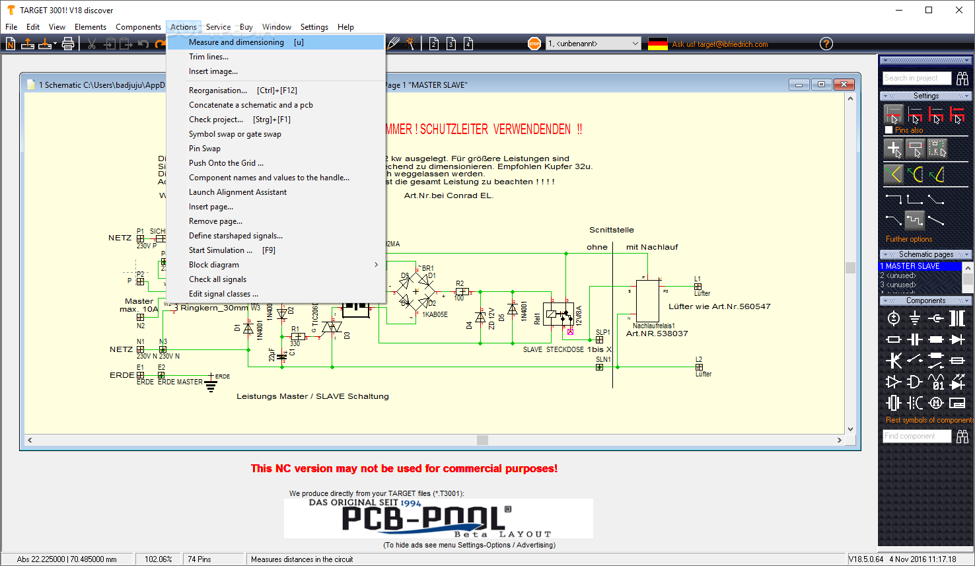975x566 pixels.
Task: Click Rest symbols of components link
Action: 929,420
